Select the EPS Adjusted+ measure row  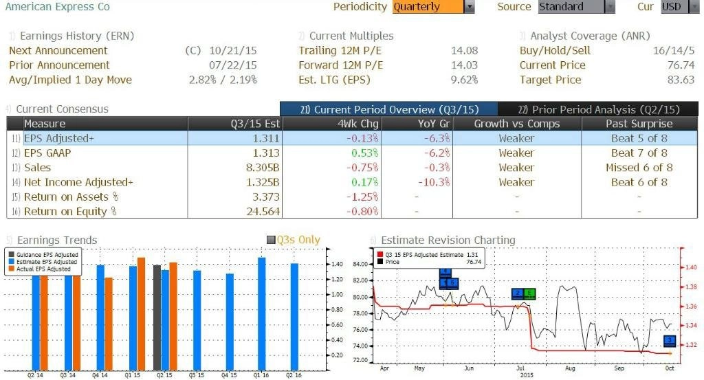click(x=352, y=138)
